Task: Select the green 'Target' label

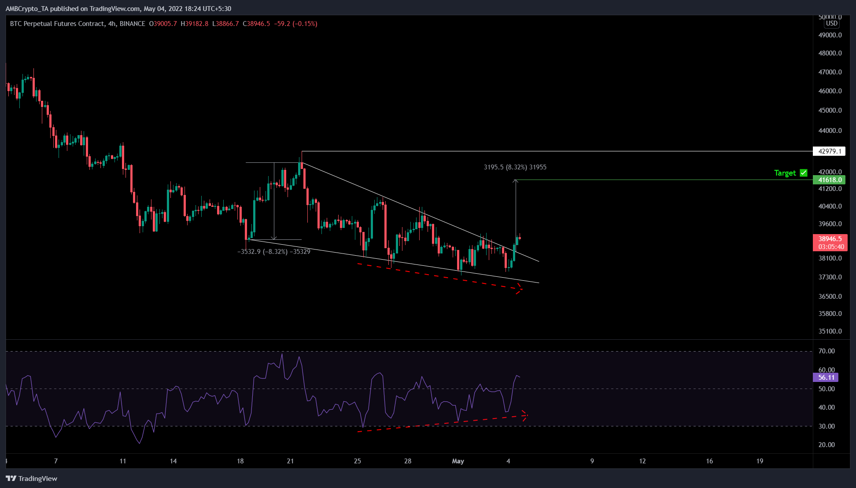Action: click(785, 173)
